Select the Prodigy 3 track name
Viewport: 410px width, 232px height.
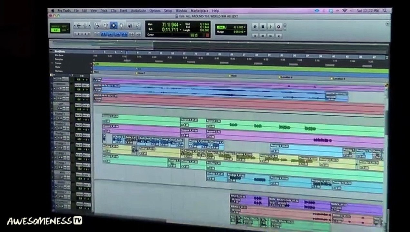coord(60,133)
